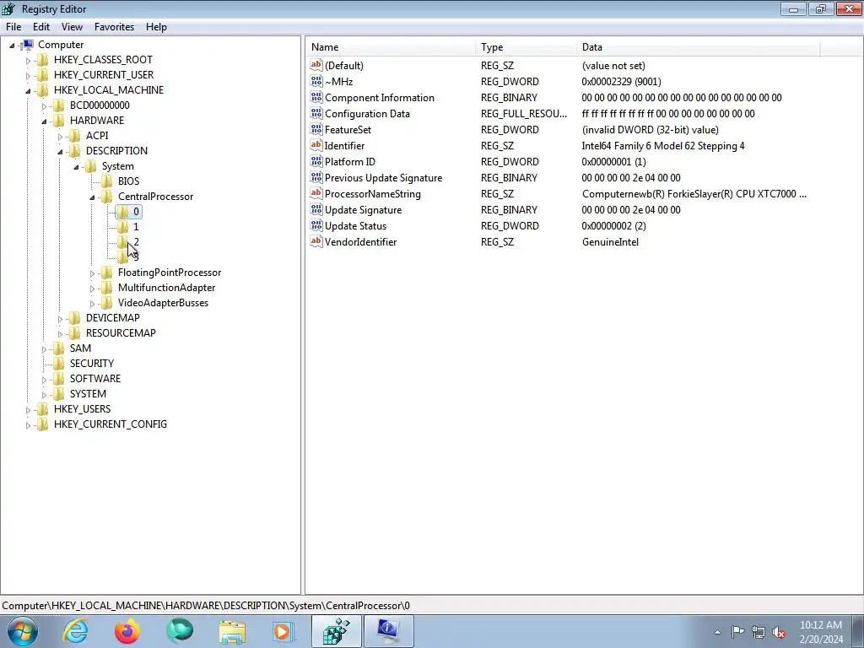864x648 pixels.
Task: Click the GenuineIntel data cell
Action: [610, 242]
